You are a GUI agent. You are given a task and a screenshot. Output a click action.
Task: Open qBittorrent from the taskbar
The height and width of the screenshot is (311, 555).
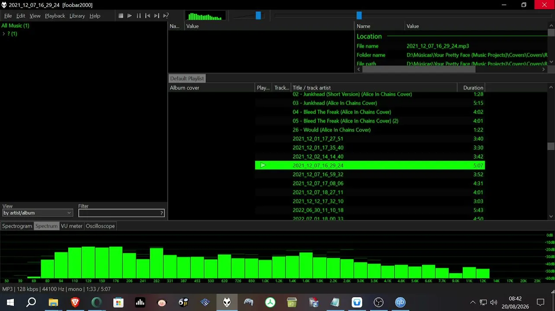[x=400, y=302]
